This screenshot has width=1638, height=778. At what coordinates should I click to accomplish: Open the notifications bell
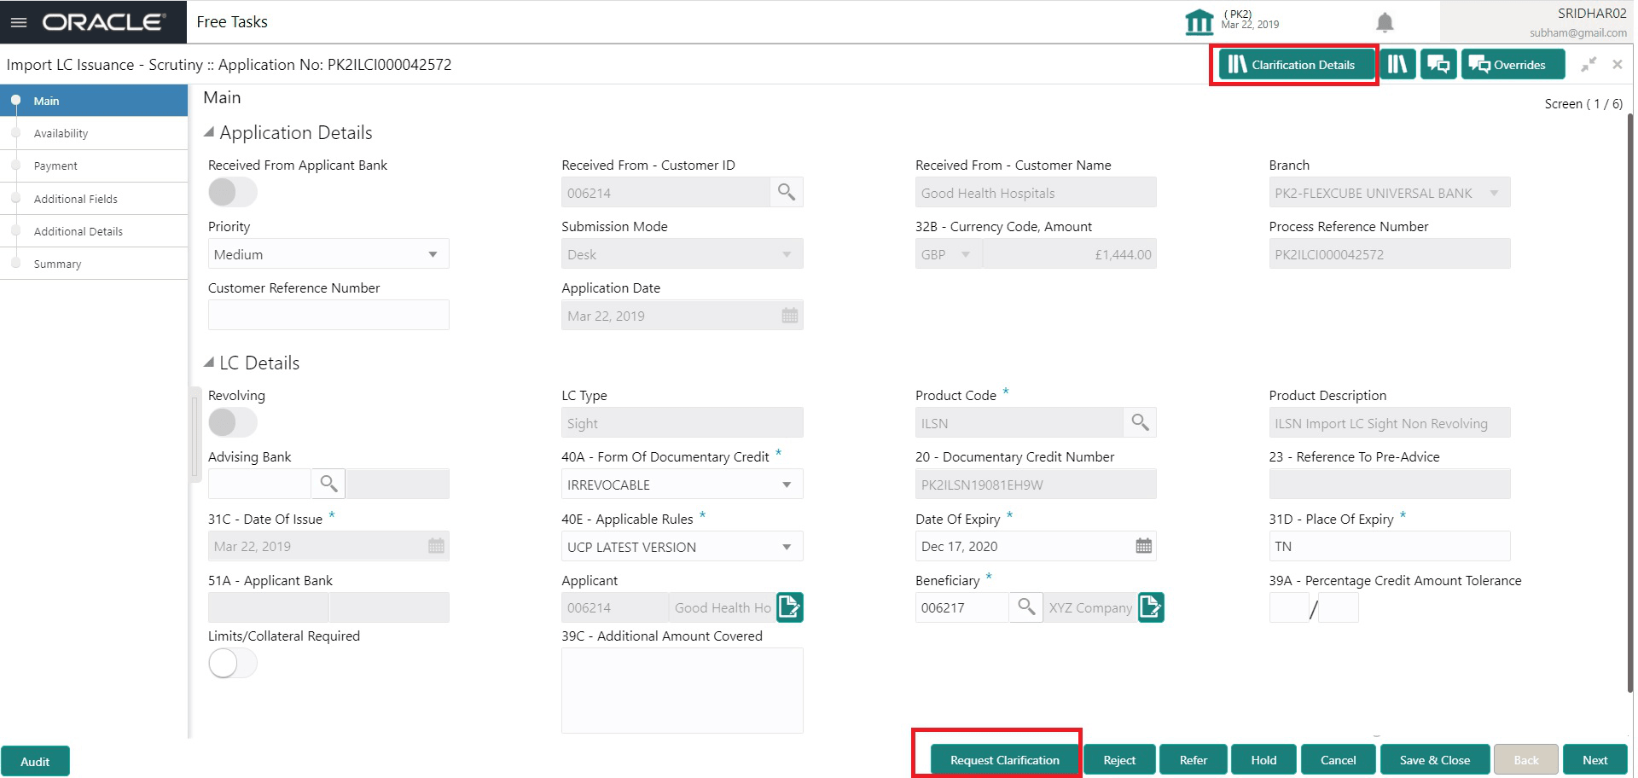(1385, 22)
